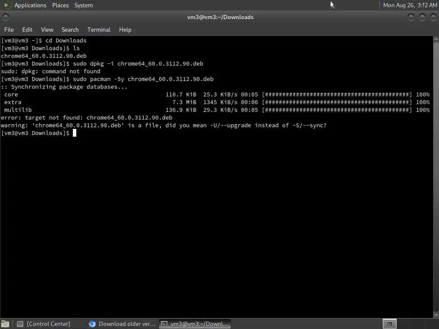Click the scrollbar up arrow in terminal
Viewport: 439px width, 329px height.
436,40
